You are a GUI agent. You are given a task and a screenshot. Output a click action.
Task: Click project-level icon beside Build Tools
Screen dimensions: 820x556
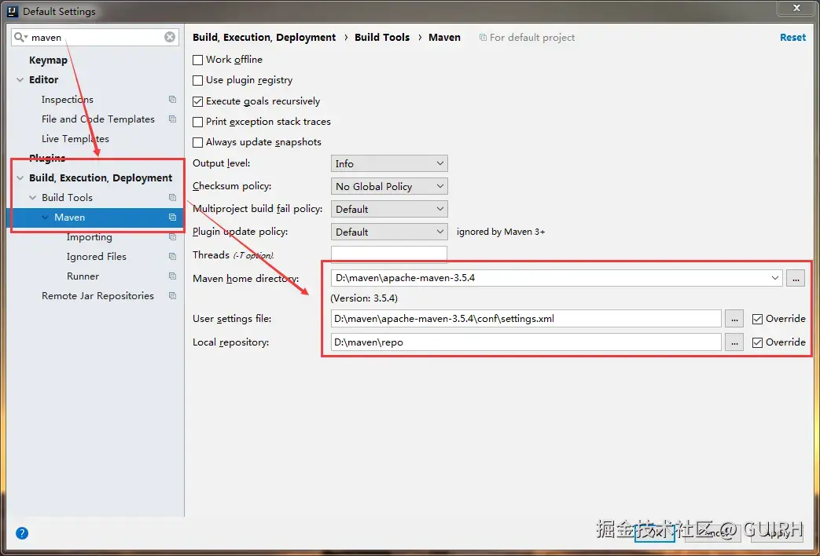pyautogui.click(x=173, y=198)
